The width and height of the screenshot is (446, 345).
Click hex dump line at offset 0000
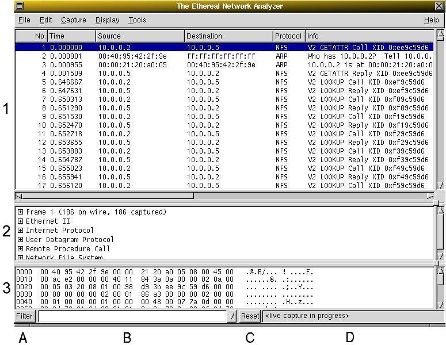[165, 271]
